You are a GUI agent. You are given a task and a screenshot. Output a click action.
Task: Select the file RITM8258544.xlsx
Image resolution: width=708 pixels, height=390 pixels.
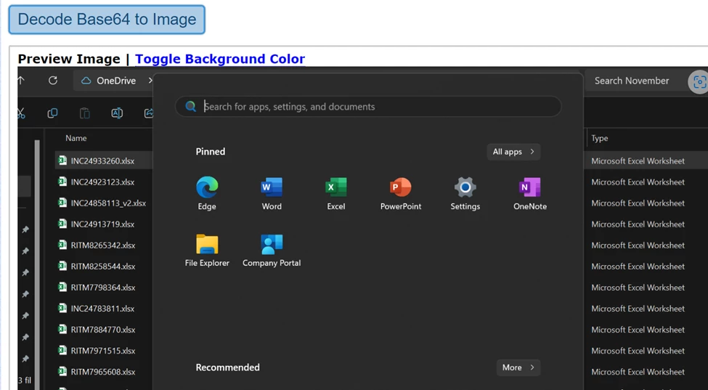[x=103, y=266]
